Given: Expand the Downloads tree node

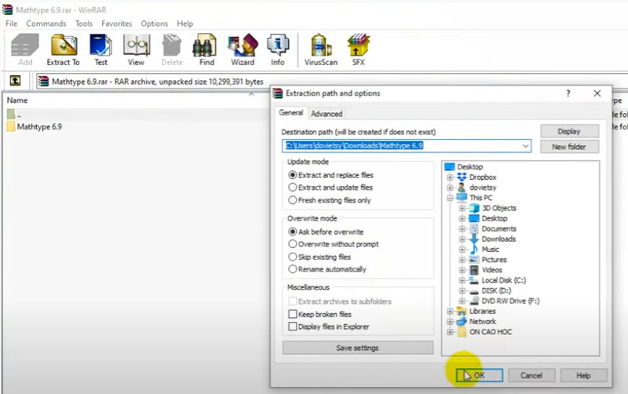Looking at the screenshot, I should pyautogui.click(x=462, y=239).
